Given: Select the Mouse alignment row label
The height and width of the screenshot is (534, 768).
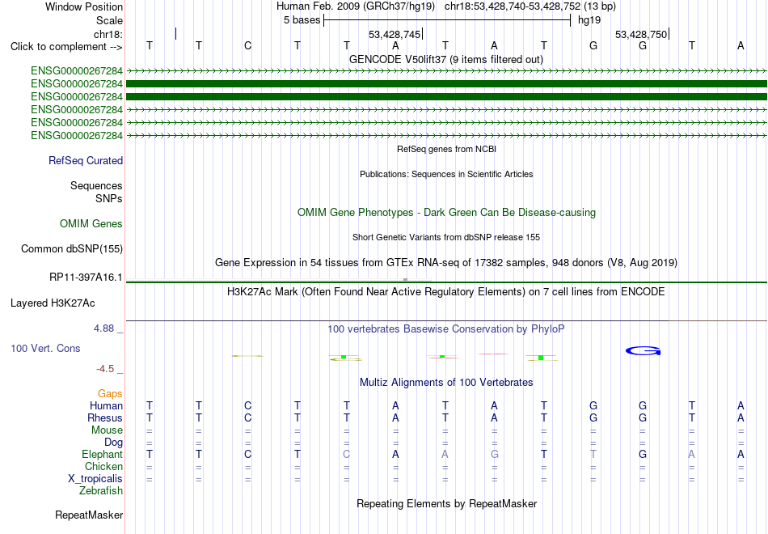Looking at the screenshot, I should pos(107,430).
